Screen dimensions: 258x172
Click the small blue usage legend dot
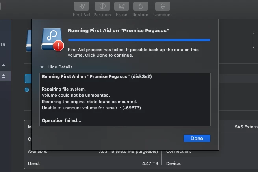pos(27,90)
